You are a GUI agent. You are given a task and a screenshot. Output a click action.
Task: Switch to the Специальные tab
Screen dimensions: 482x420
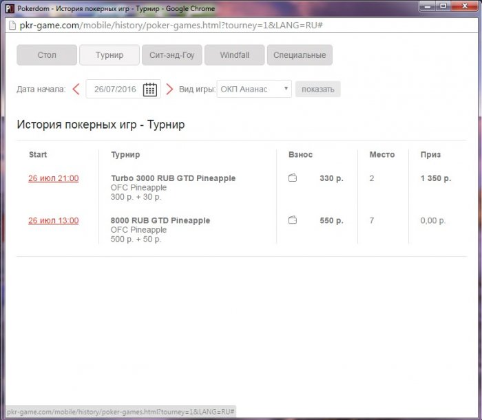pyautogui.click(x=300, y=55)
